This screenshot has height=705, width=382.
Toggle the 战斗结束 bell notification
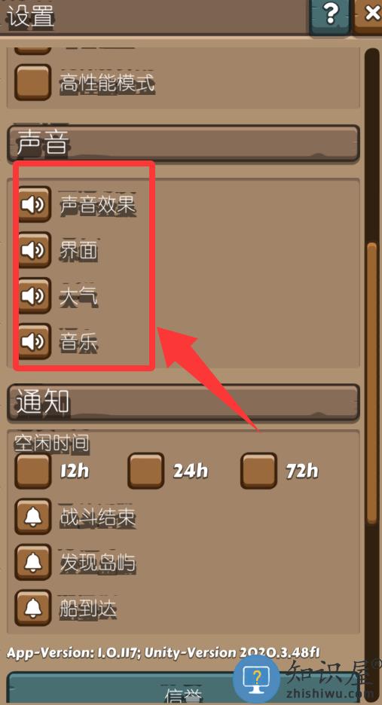[x=33, y=517]
